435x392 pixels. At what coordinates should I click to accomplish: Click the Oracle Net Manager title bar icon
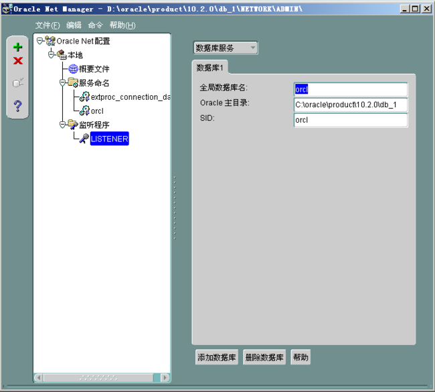click(7, 9)
